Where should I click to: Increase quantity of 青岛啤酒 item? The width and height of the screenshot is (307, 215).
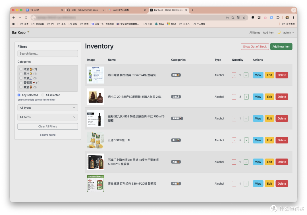(x=246, y=184)
